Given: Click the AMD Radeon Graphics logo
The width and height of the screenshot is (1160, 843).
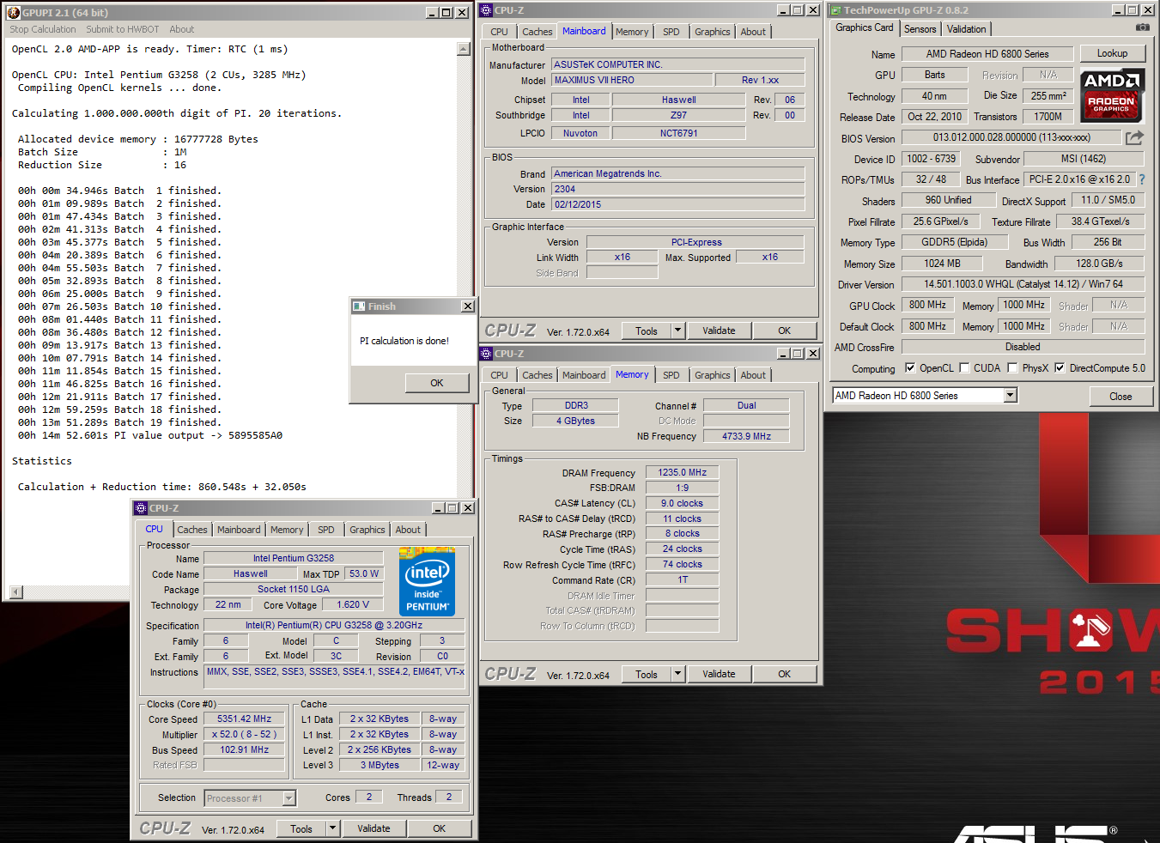Looking at the screenshot, I should (x=1111, y=96).
